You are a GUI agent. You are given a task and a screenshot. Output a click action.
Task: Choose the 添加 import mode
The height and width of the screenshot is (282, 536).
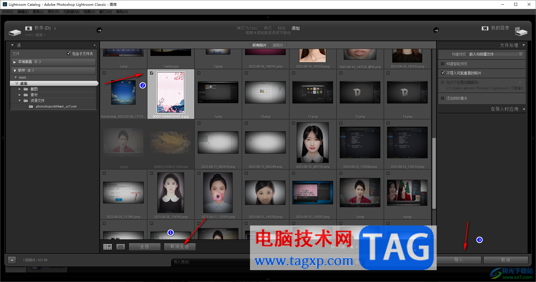coord(296,28)
